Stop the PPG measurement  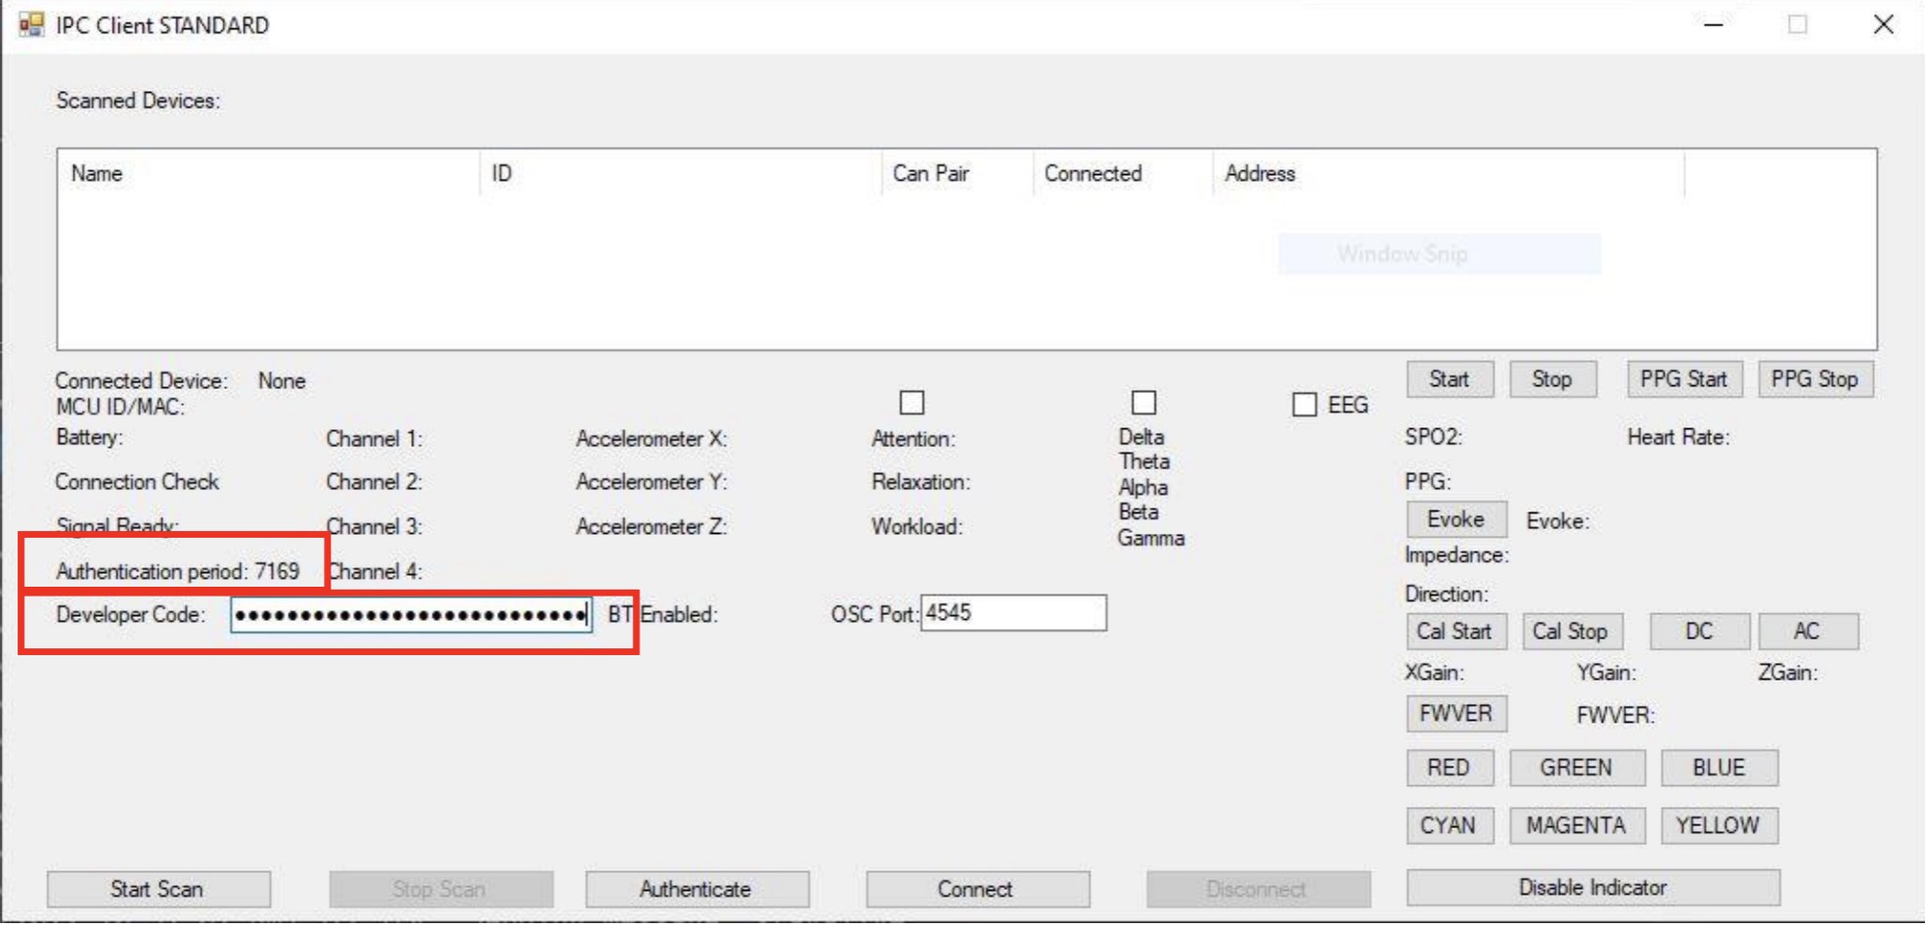1815,379
